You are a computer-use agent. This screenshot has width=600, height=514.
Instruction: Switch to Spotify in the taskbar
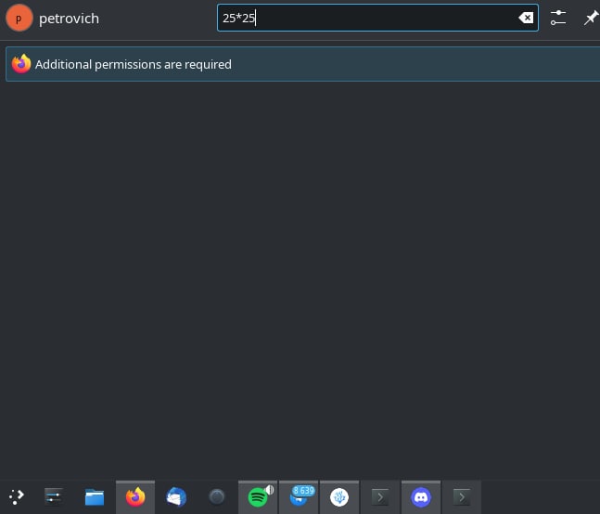click(258, 497)
